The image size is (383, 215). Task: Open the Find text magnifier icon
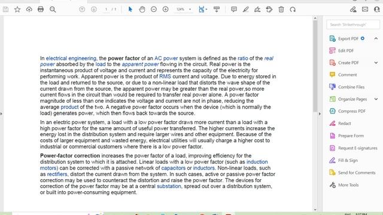(x=53, y=10)
